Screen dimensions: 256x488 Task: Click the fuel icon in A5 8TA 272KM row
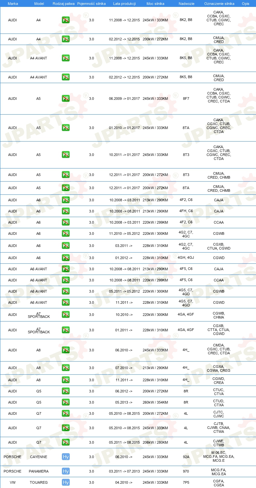click(66, 188)
